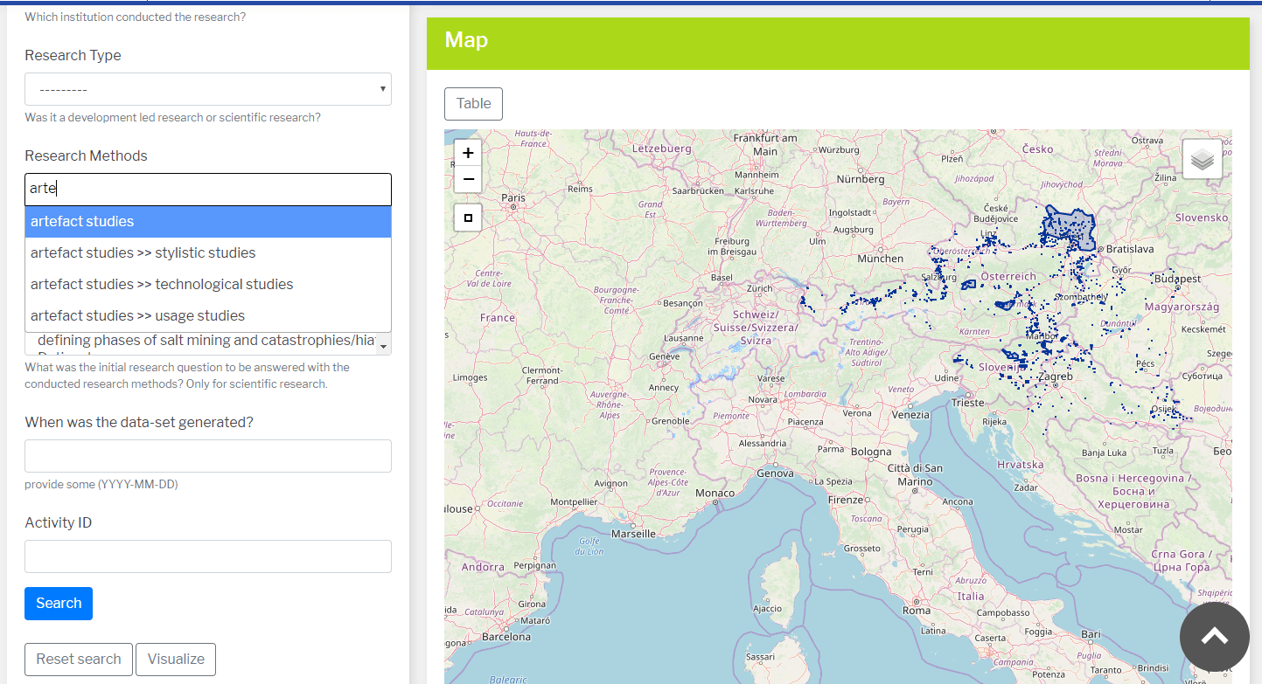Open the Research Type dropdown
The image size is (1262, 684).
(x=207, y=88)
